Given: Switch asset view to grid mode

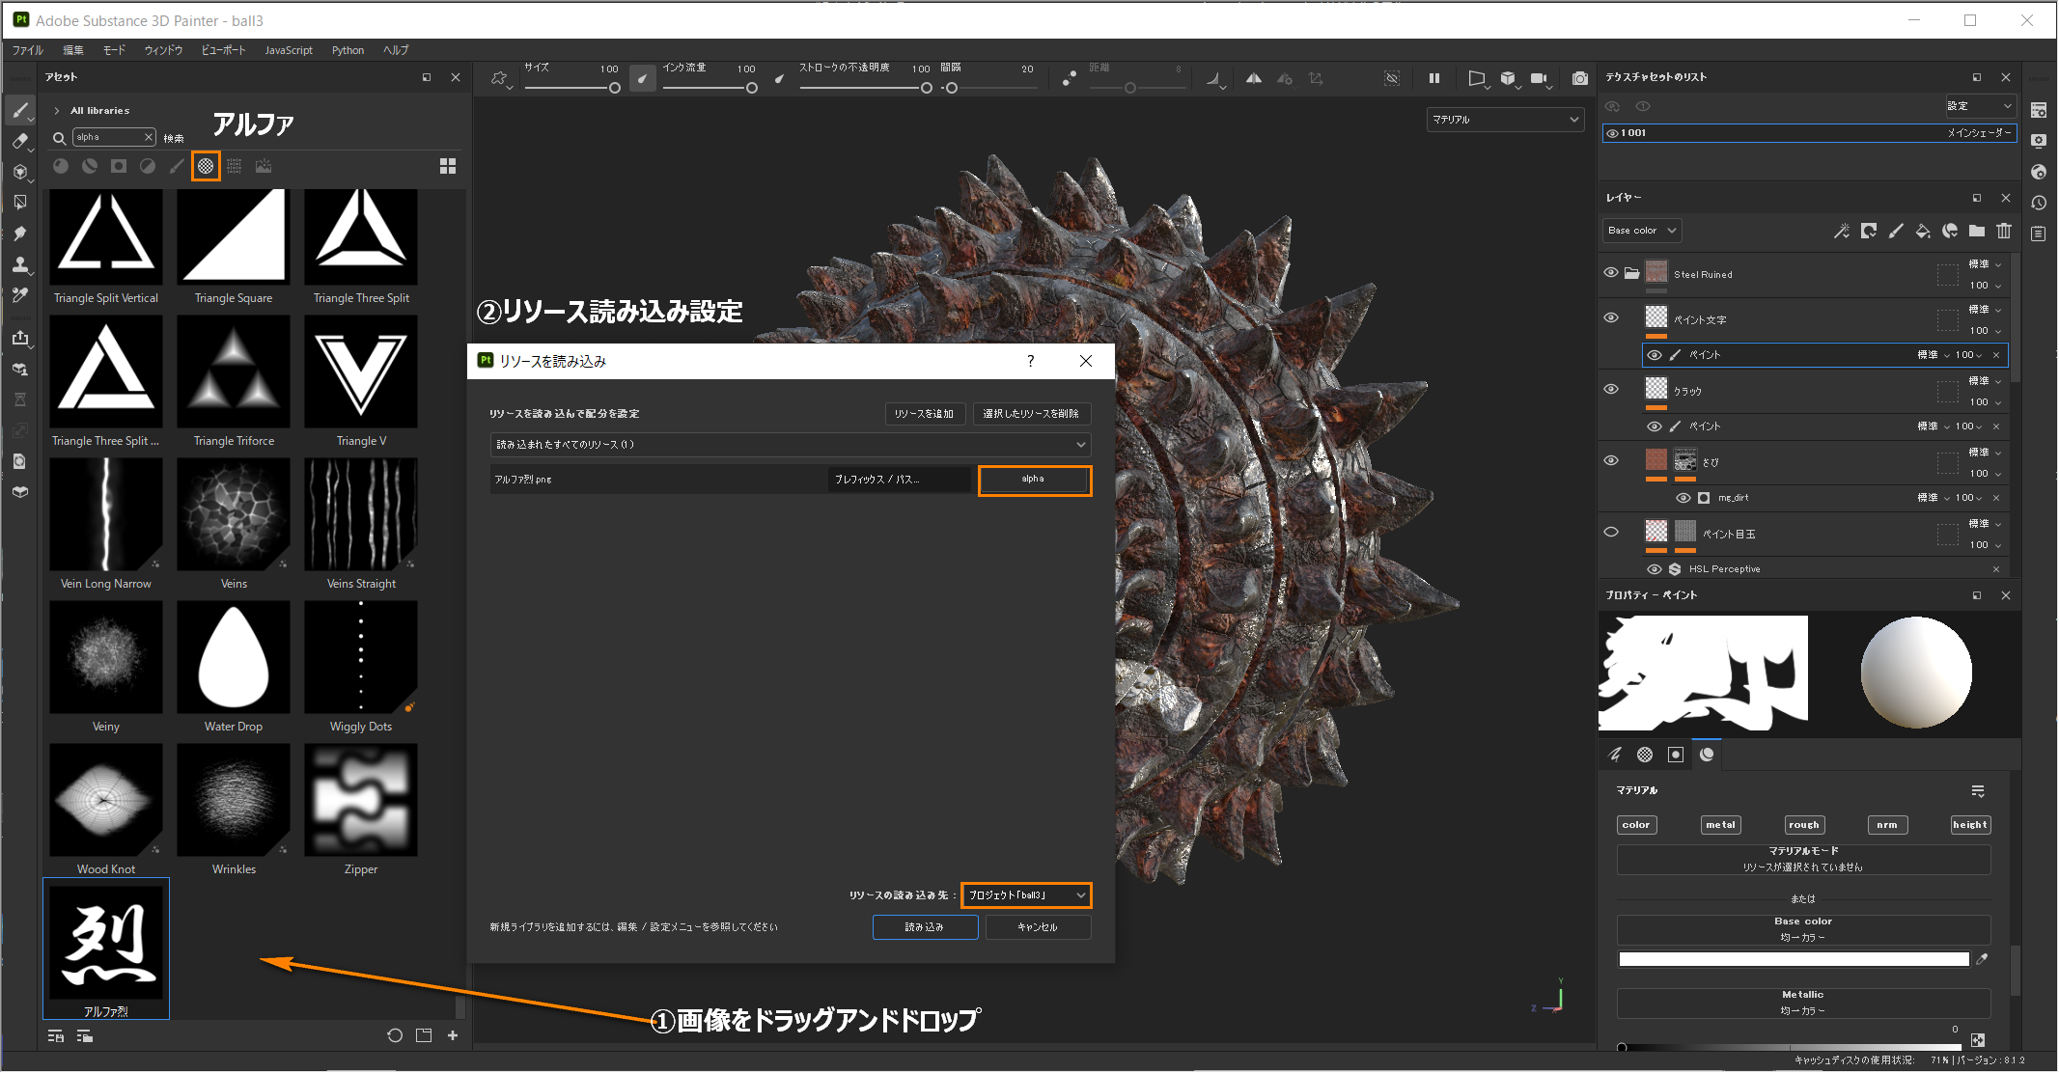Looking at the screenshot, I should tap(448, 166).
